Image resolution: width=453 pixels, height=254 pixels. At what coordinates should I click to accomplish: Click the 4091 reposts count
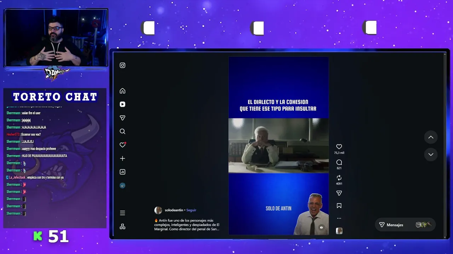pos(339,184)
